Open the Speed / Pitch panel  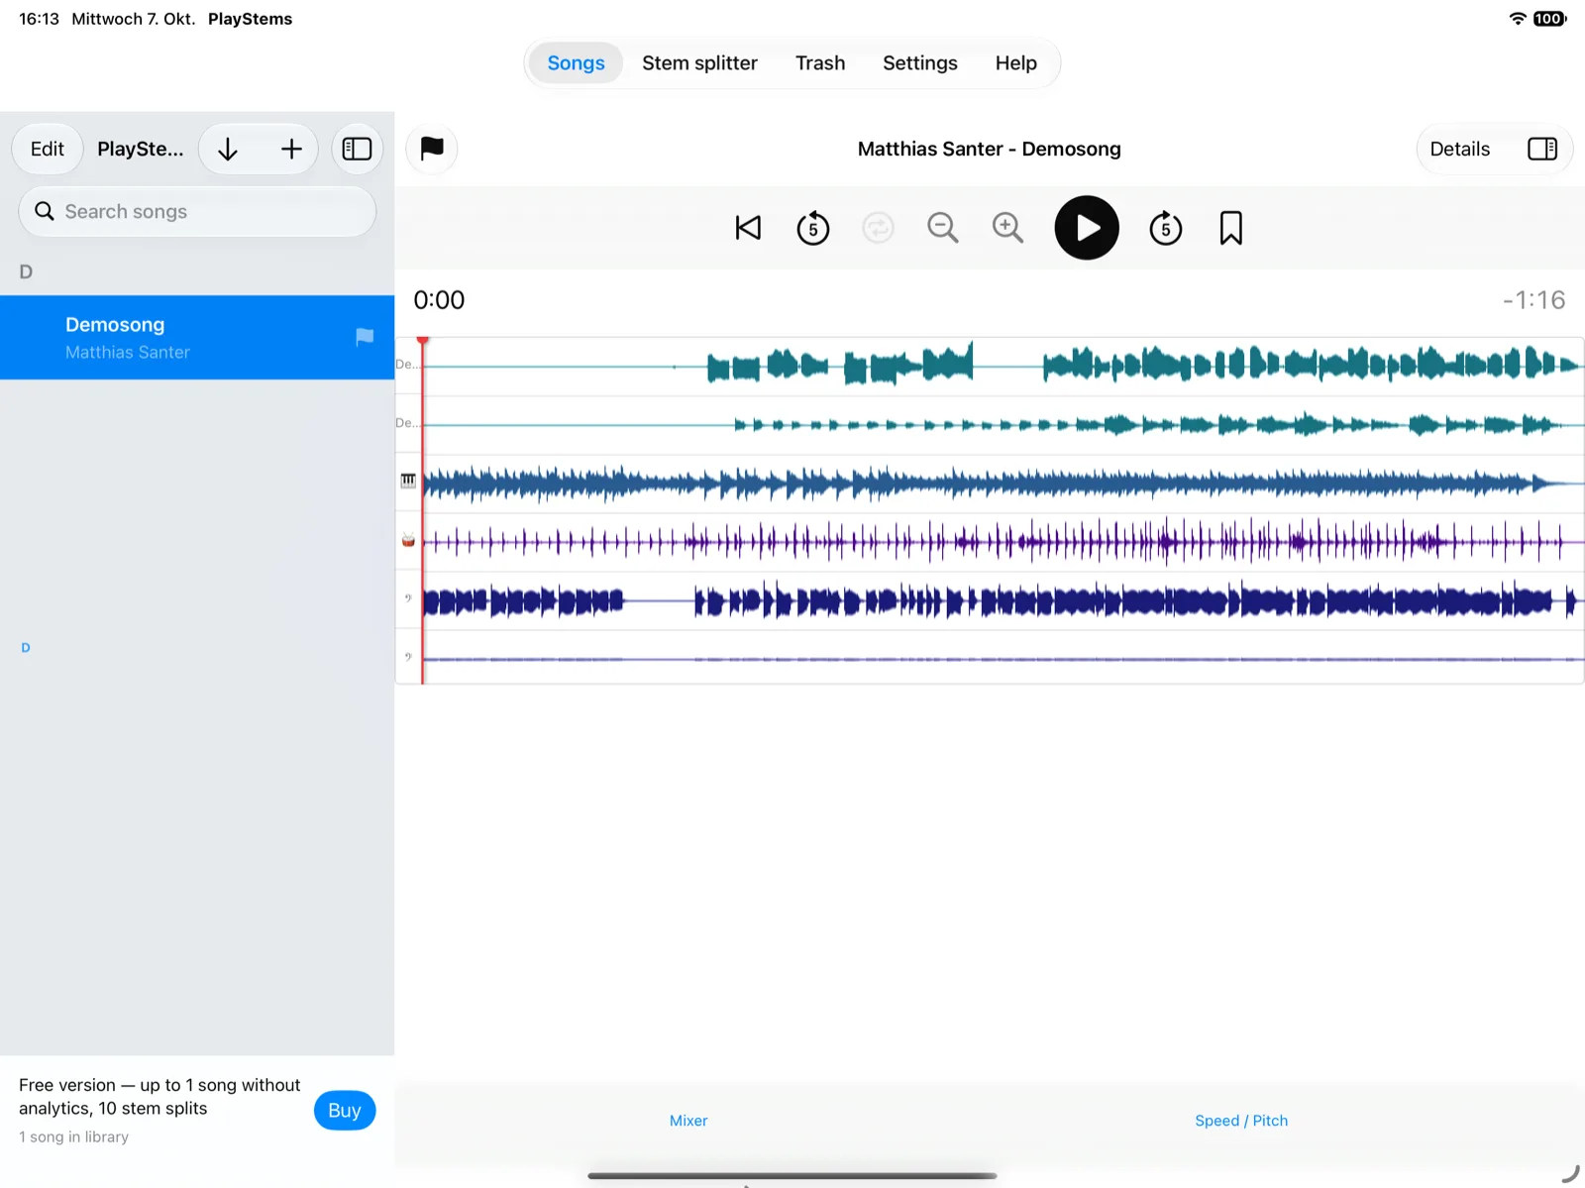[1241, 1121]
